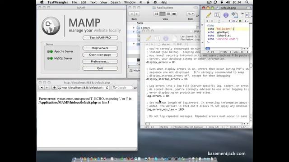Image resolution: width=289 pixels, height=162 pixels.
Task: Click the volume icon in menu bar
Action: 228,2
